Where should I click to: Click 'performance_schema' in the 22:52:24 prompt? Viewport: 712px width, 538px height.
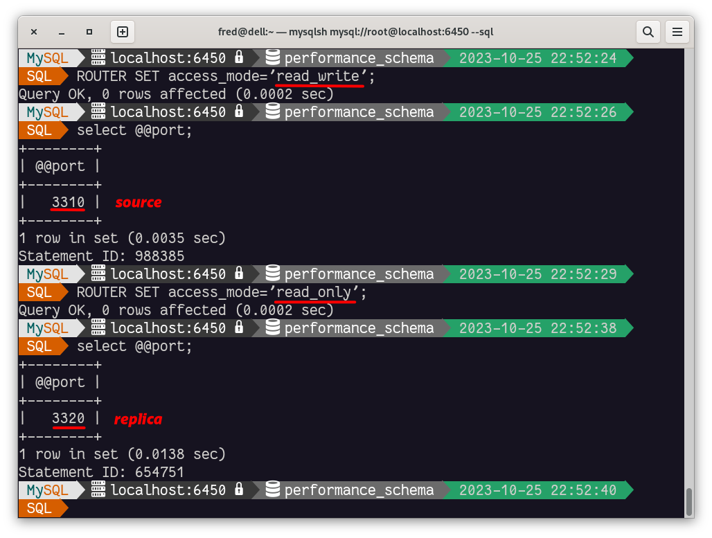[x=359, y=58]
